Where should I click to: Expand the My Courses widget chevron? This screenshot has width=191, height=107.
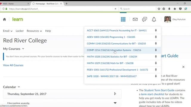pos(23,49)
